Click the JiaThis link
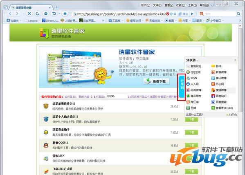Viewport: 245px width, 175px height. [x=232, y=114]
